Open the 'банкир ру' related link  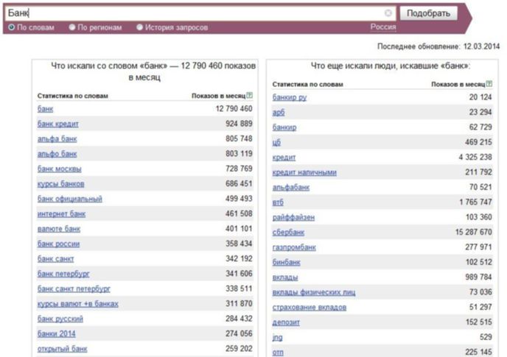point(290,97)
